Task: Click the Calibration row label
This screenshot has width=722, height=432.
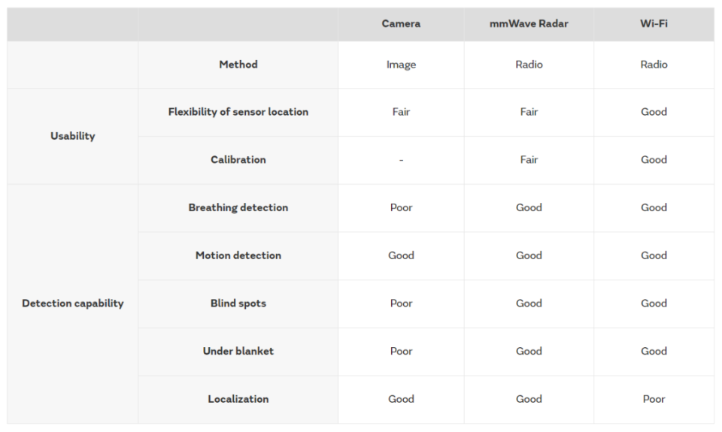Action: [x=238, y=160]
